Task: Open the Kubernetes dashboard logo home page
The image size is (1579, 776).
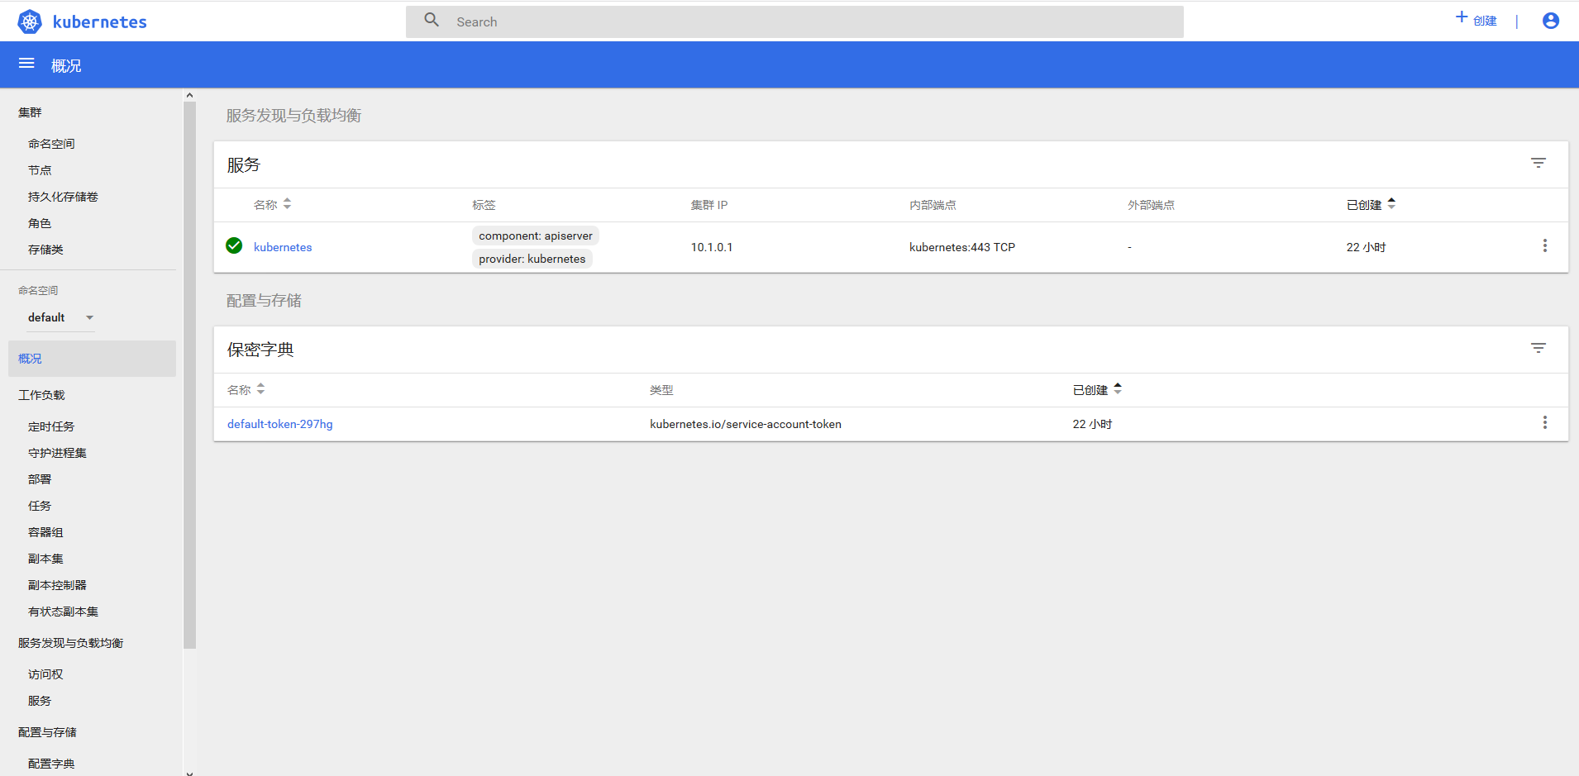Action: click(x=82, y=21)
